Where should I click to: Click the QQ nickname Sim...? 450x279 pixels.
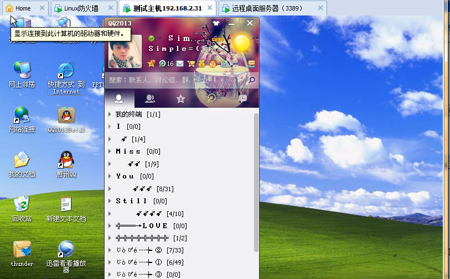click(183, 38)
